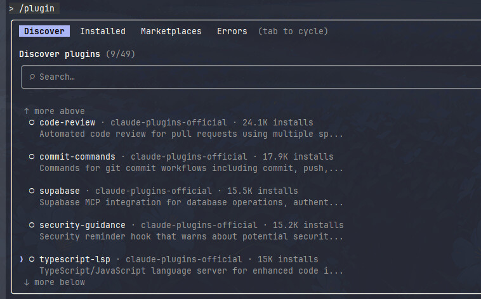Toggle the code-review plugin radio circle

click(x=32, y=122)
